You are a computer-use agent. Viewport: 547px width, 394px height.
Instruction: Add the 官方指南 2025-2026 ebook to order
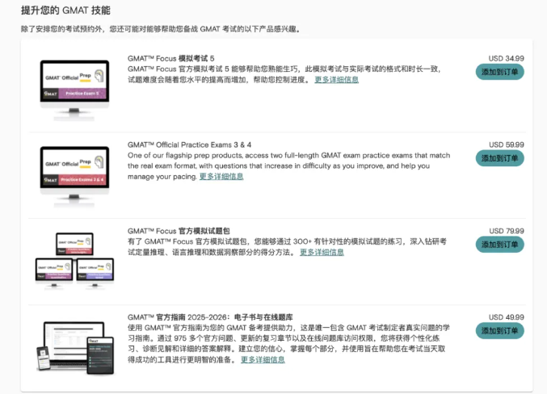click(499, 330)
